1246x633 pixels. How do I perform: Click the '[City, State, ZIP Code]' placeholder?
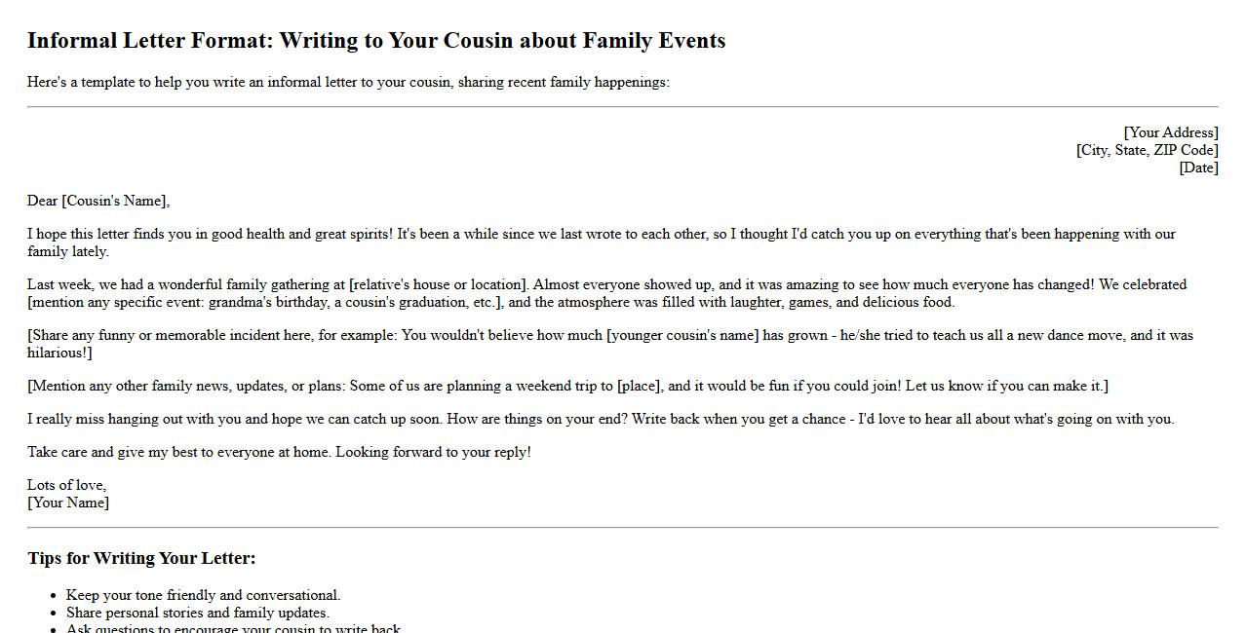tap(1147, 150)
